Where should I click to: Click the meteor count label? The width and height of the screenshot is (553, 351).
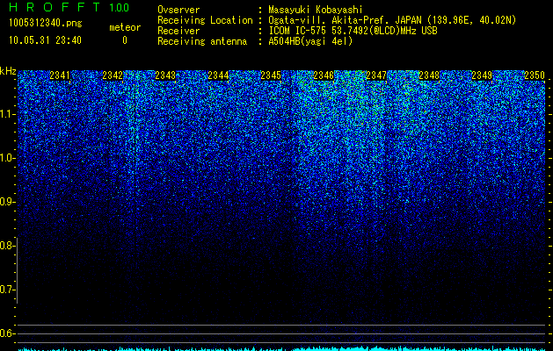pos(125,27)
